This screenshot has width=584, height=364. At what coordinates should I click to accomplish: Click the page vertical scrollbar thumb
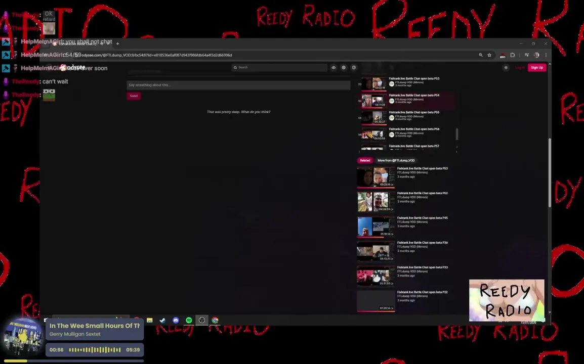tap(550, 172)
